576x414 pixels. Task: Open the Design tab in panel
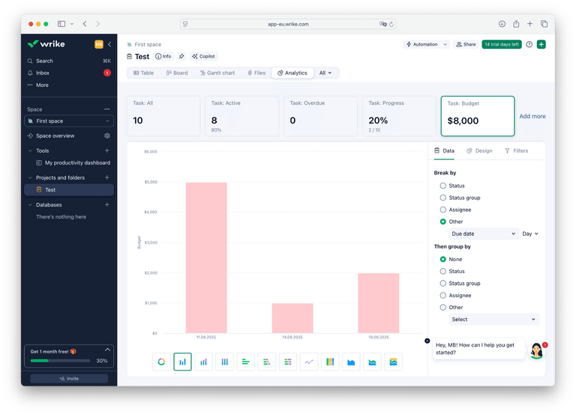[x=479, y=150]
